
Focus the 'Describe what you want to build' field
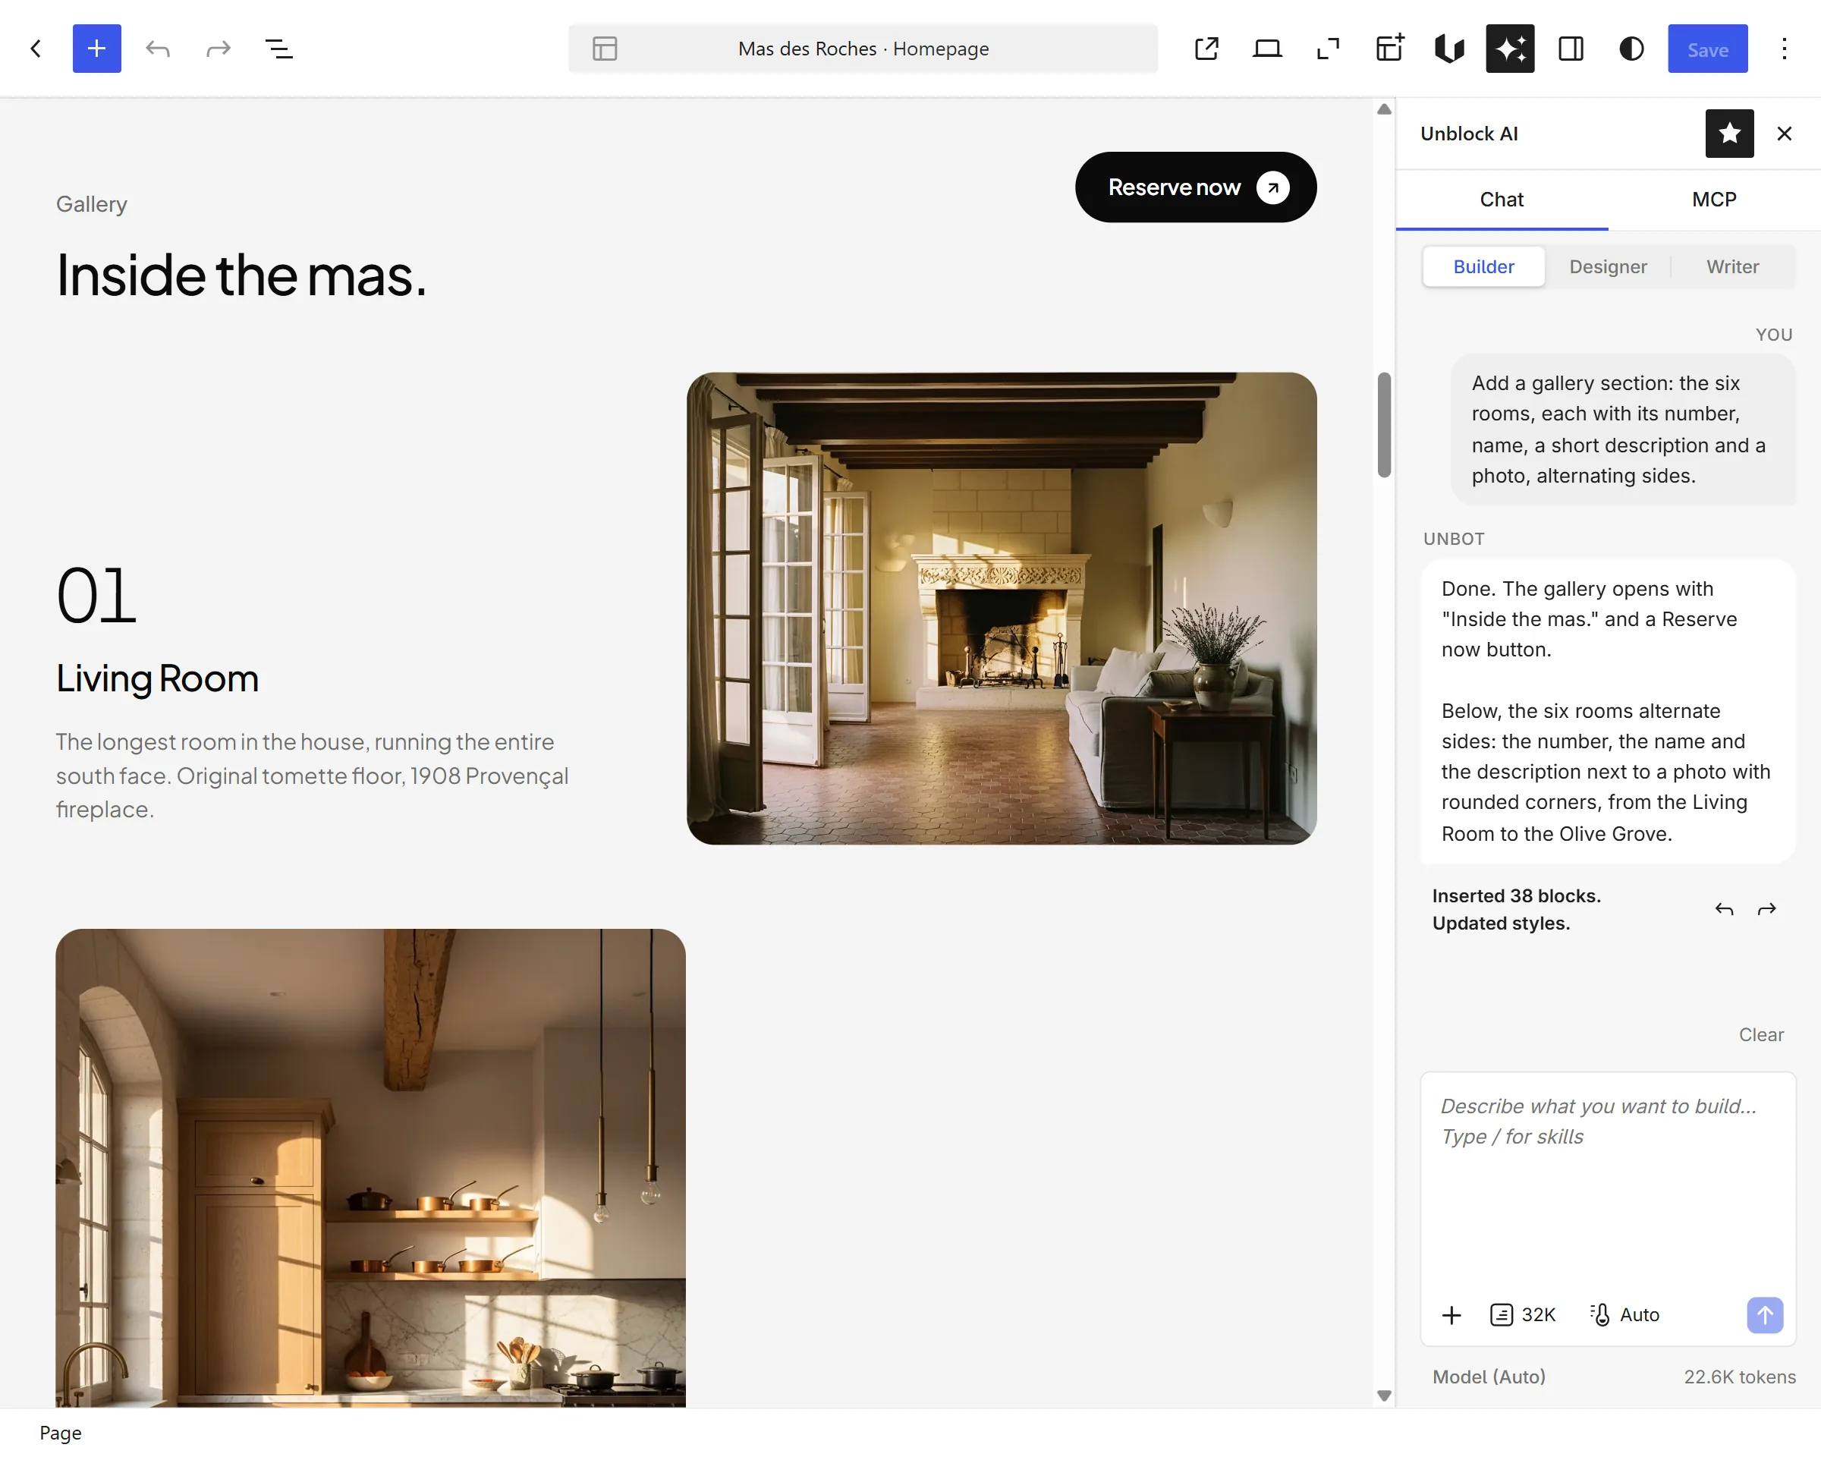coord(1608,1182)
